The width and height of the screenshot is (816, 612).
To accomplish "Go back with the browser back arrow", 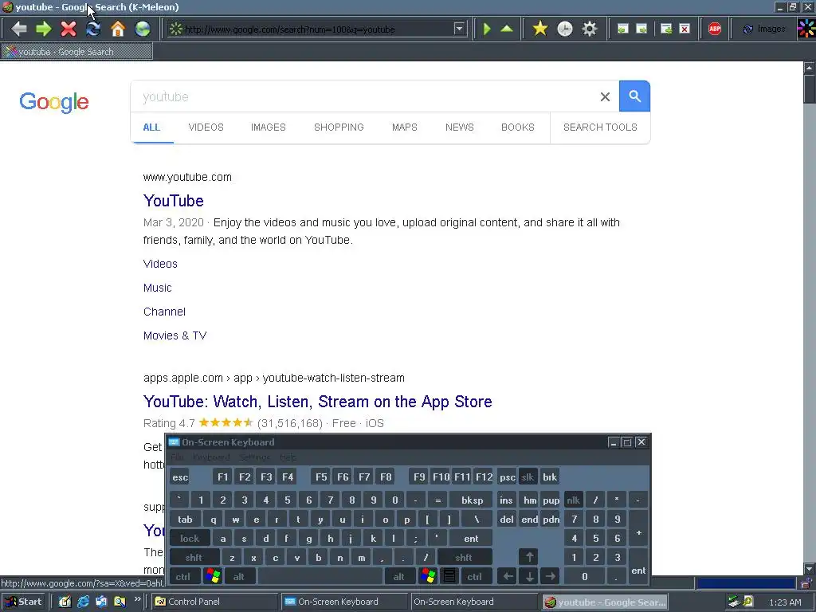I will tap(19, 29).
